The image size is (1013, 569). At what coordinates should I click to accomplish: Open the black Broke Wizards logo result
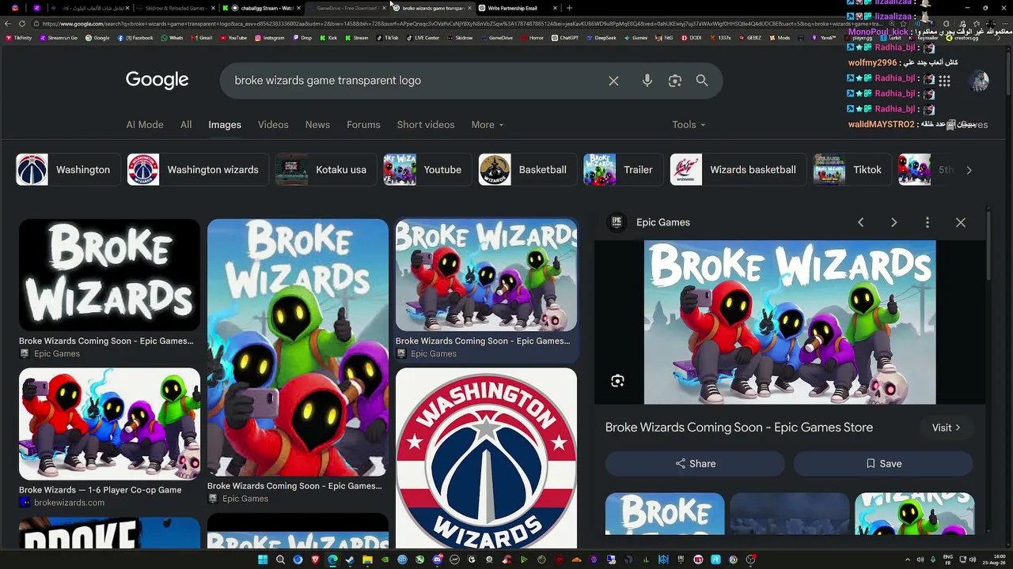109,275
